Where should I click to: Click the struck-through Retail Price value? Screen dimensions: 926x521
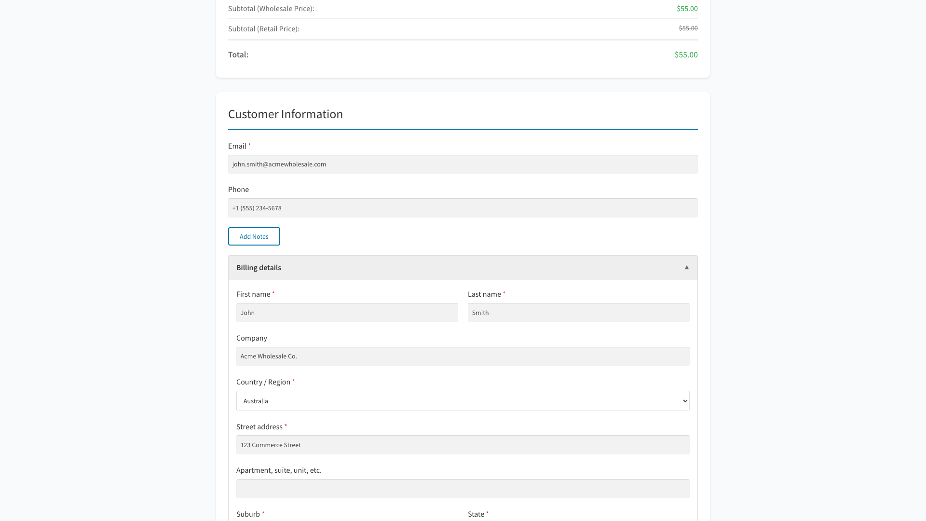click(688, 28)
